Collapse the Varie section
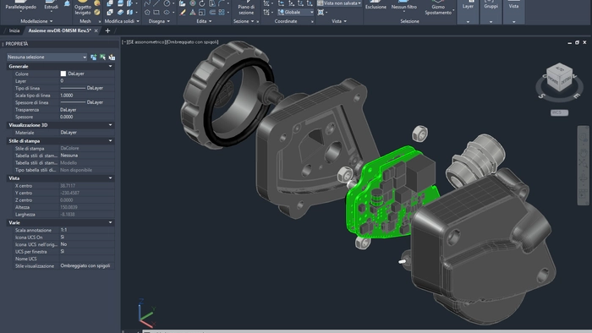This screenshot has width=592, height=333. [x=110, y=222]
